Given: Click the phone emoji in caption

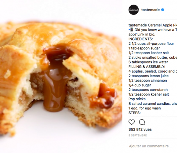Looking at the screenshot, I should click(x=131, y=30).
